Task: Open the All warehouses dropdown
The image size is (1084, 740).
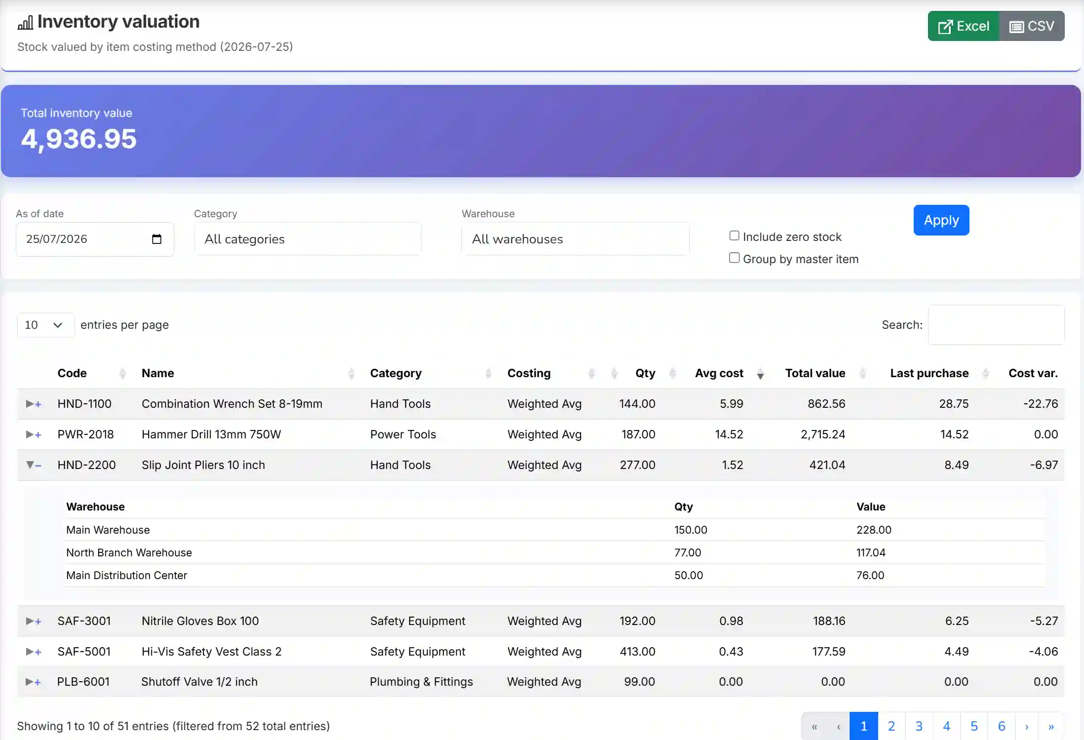Action: pos(576,239)
